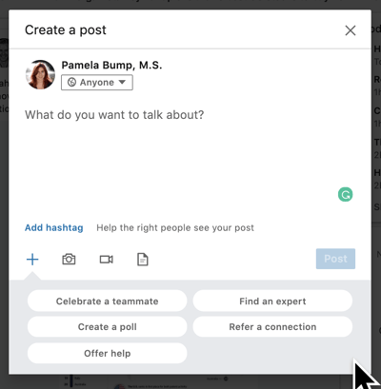Screen dimensions: 381x389
Task: Add a video using the camcorder icon
Action: (x=107, y=260)
